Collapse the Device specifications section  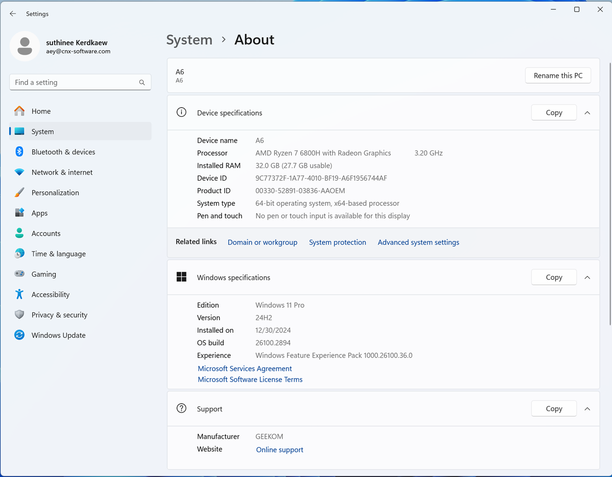click(x=588, y=113)
